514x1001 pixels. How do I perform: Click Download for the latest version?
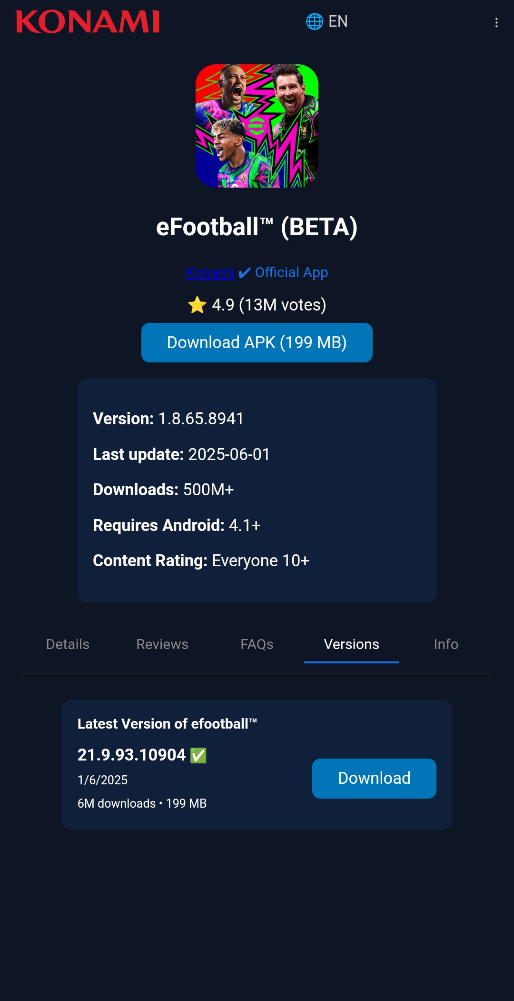click(374, 778)
